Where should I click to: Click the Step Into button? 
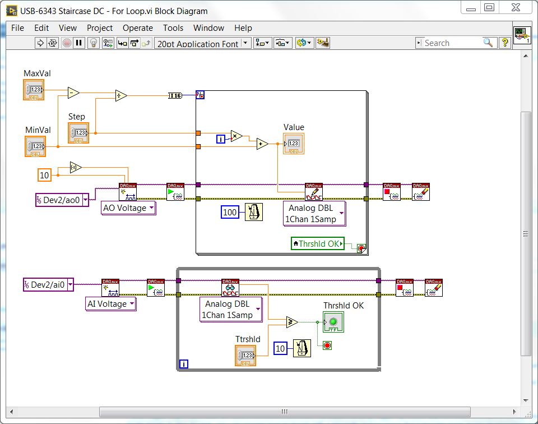[123, 43]
